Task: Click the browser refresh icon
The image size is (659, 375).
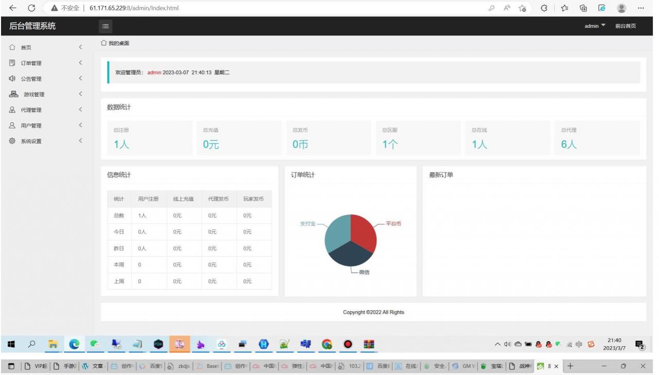Action: 32,8
